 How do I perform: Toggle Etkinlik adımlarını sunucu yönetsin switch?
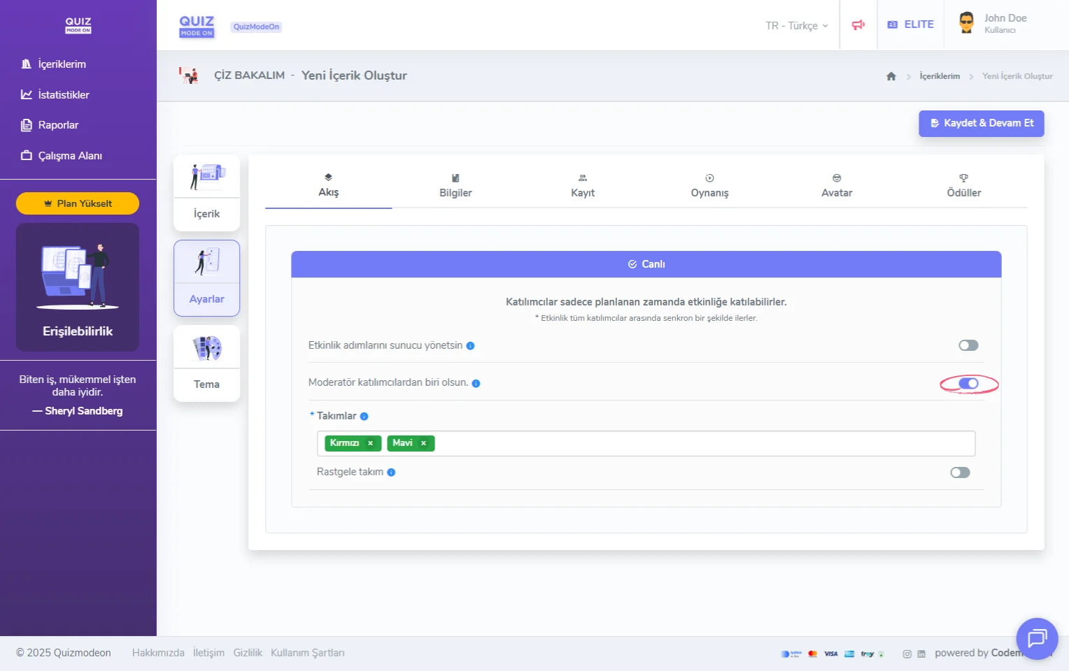(968, 345)
